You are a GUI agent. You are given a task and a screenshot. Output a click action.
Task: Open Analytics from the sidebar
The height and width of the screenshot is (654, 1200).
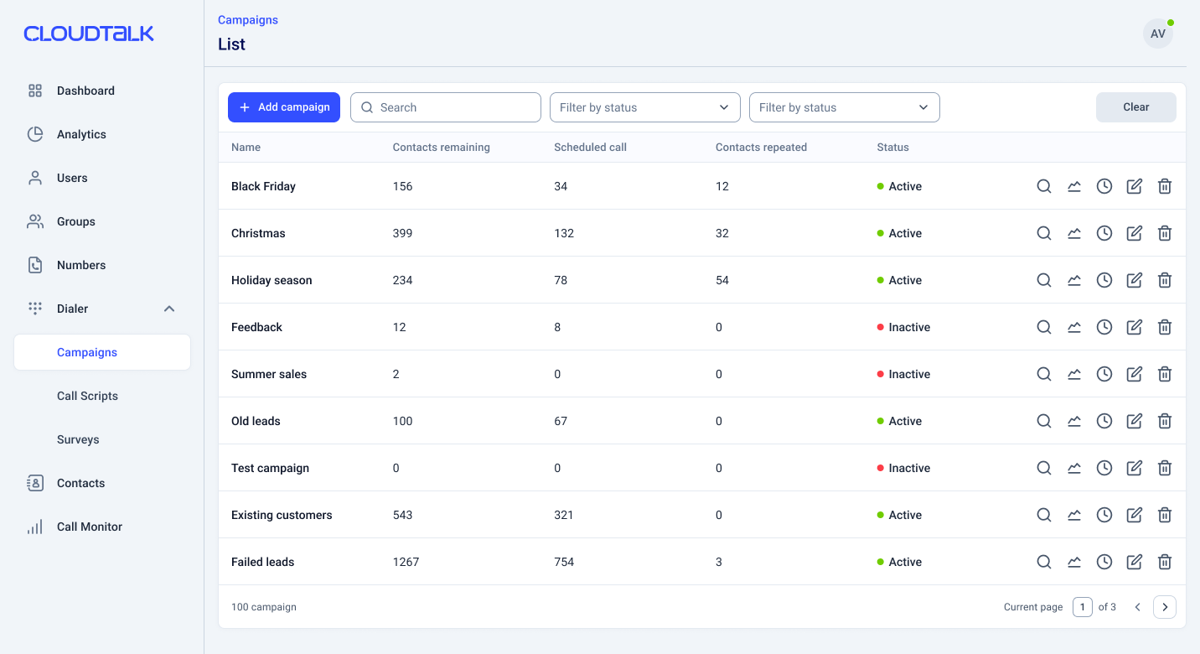[x=81, y=134]
